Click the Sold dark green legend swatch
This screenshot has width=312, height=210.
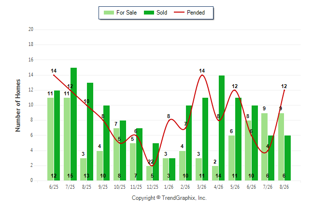149,13
